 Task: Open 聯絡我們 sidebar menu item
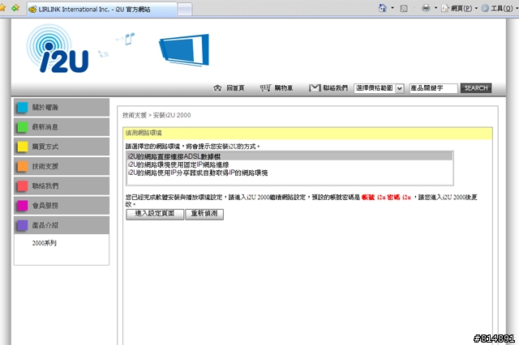(x=62, y=185)
